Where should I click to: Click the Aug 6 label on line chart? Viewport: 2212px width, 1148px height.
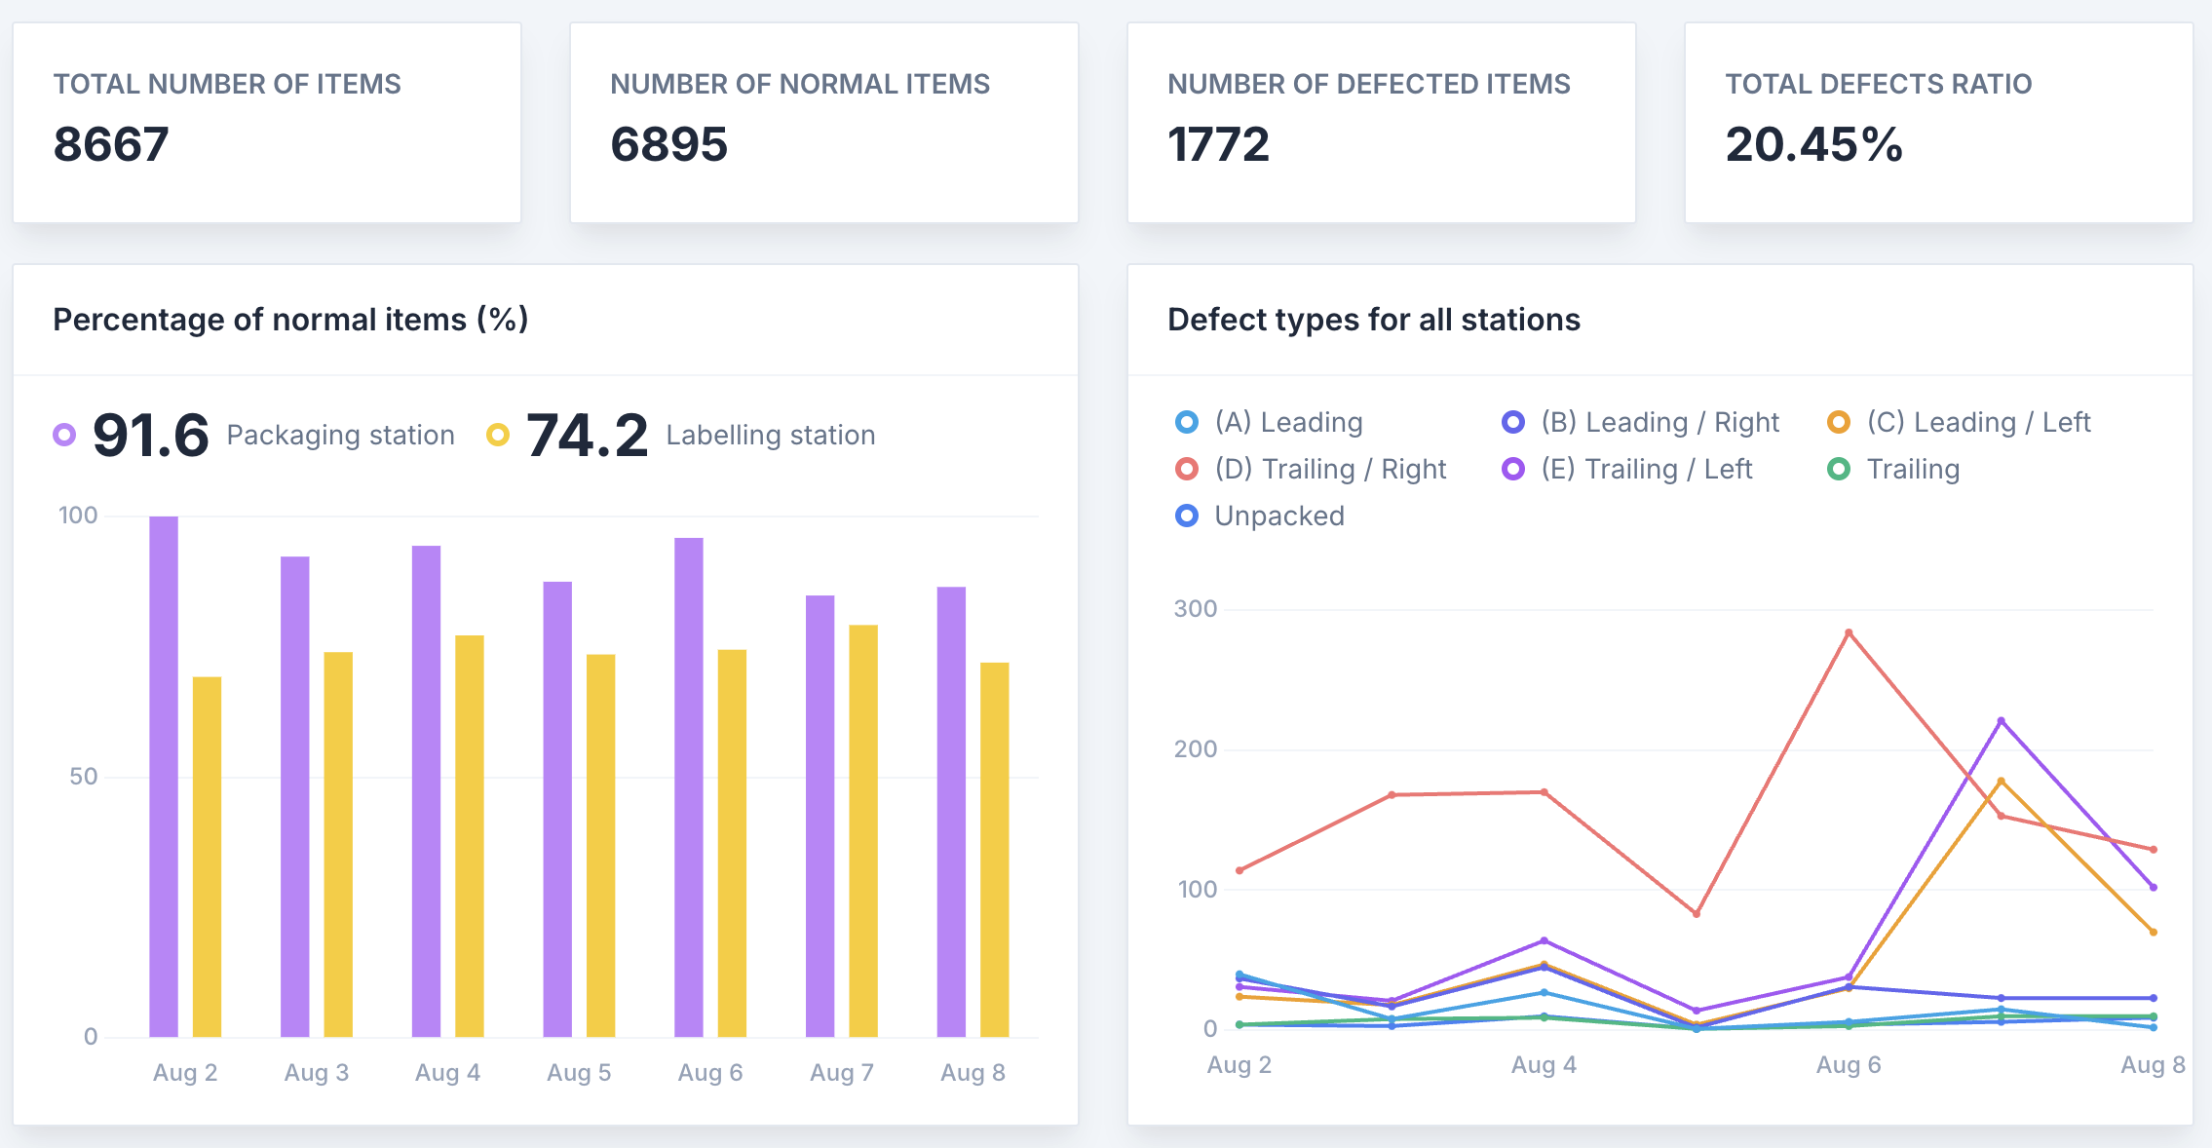[1849, 1064]
